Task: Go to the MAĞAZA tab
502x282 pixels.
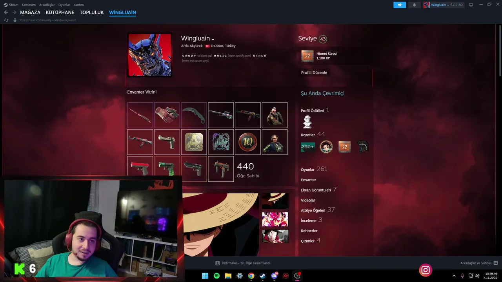Action: (x=30, y=13)
